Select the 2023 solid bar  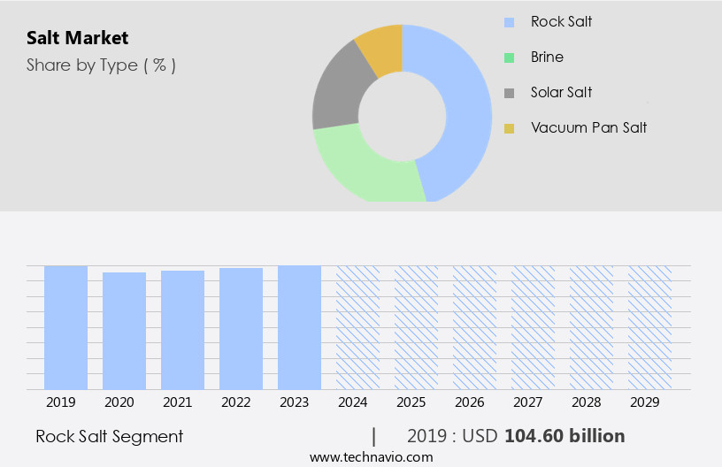pos(299,327)
